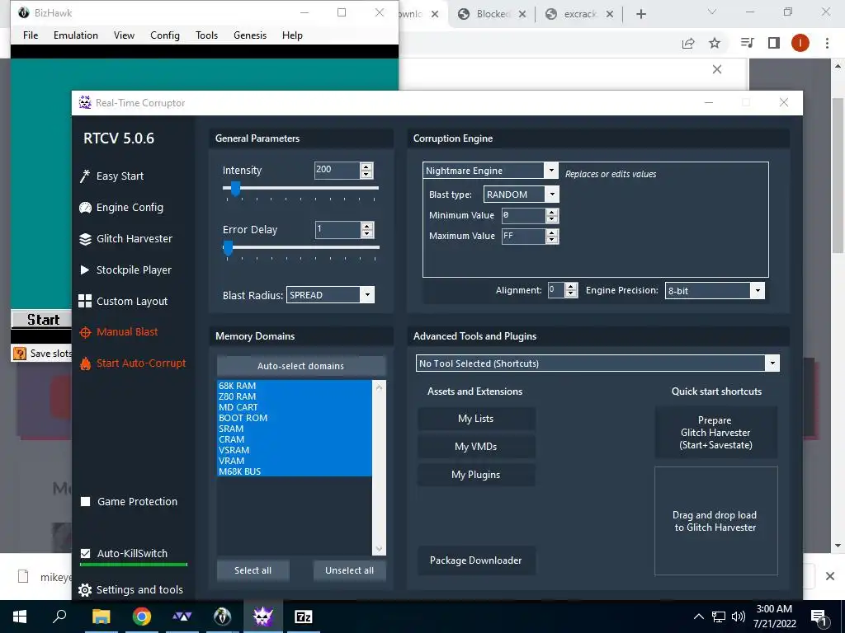This screenshot has height=633, width=845.
Task: Open BizHawk Genesis menu
Action: click(x=250, y=35)
